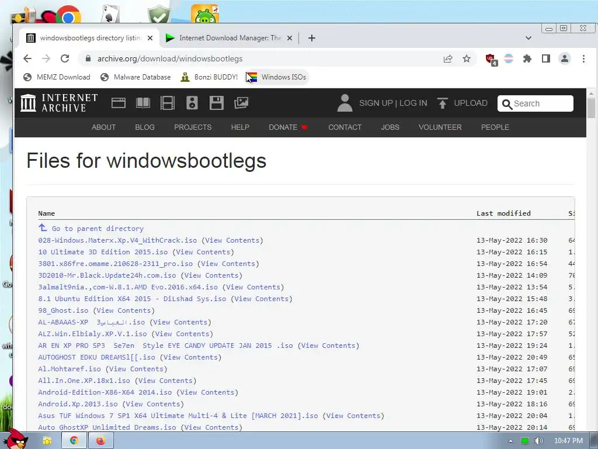Open the VOLUNTEER menu item
The height and width of the screenshot is (449, 598).
[x=440, y=127]
